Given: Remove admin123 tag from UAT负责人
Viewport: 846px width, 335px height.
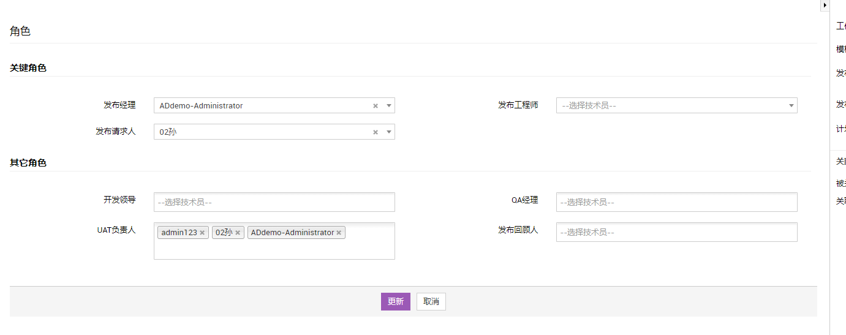Looking at the screenshot, I should coord(202,233).
